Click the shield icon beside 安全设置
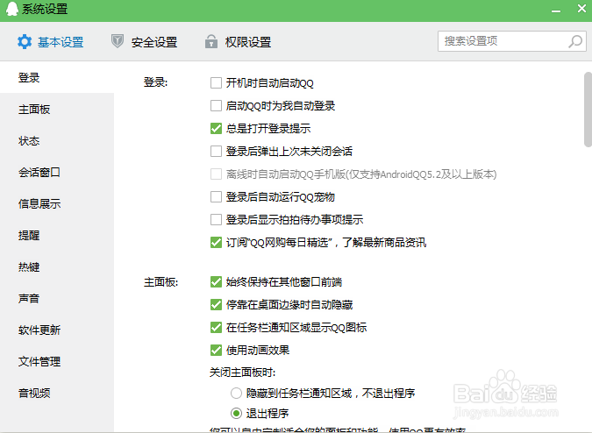592x433 pixels. (x=118, y=41)
